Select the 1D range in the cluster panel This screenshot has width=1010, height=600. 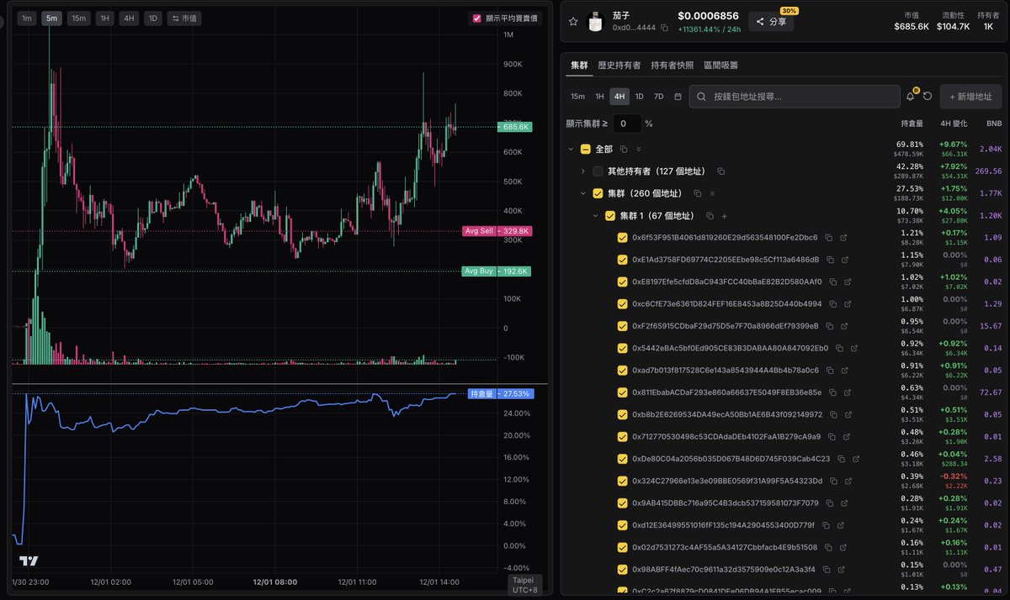(x=640, y=97)
